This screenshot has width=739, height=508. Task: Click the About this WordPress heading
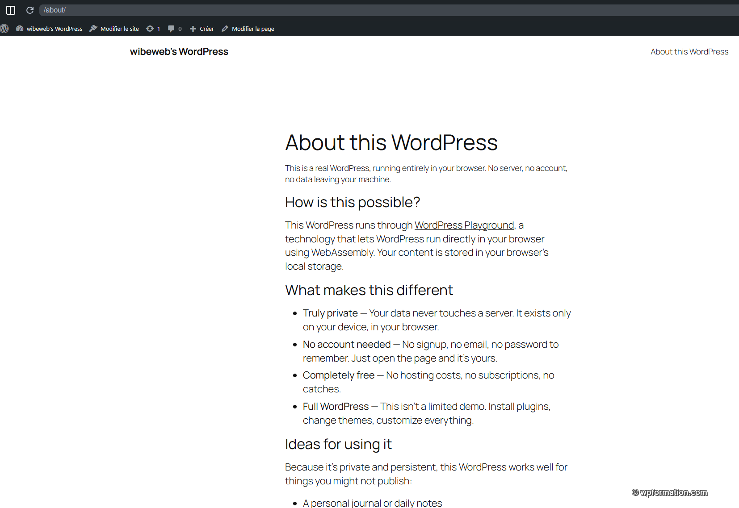pyautogui.click(x=391, y=143)
